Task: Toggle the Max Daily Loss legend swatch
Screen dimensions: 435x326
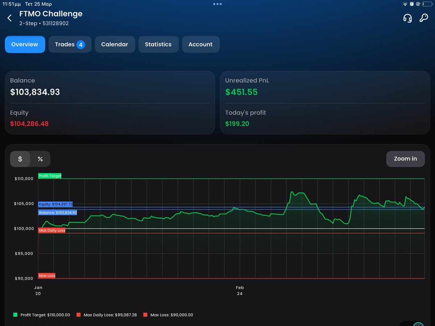Action: pos(78,315)
